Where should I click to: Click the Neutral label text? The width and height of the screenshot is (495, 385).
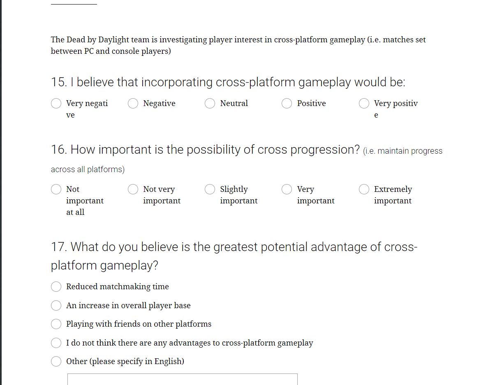coord(234,104)
